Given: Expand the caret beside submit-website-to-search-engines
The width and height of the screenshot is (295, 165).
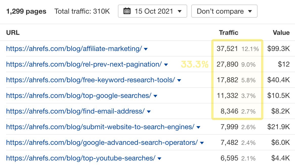Looking at the screenshot, I should click(x=198, y=127).
